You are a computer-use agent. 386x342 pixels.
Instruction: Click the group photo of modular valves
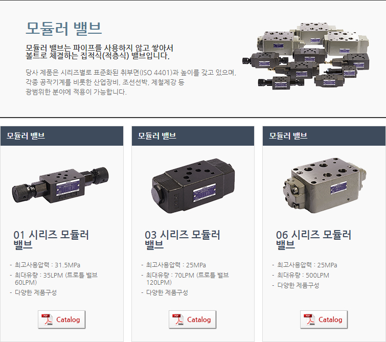point(306,56)
